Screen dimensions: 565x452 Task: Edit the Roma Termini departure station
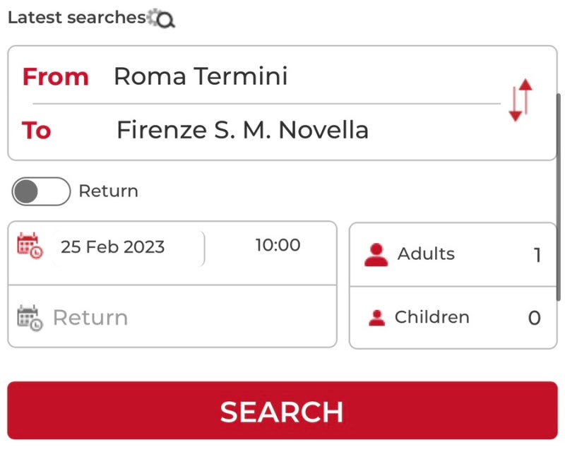pyautogui.click(x=201, y=76)
